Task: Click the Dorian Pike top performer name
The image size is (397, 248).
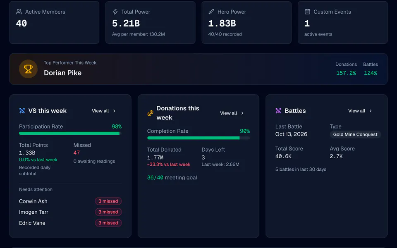Action: tap(62, 73)
